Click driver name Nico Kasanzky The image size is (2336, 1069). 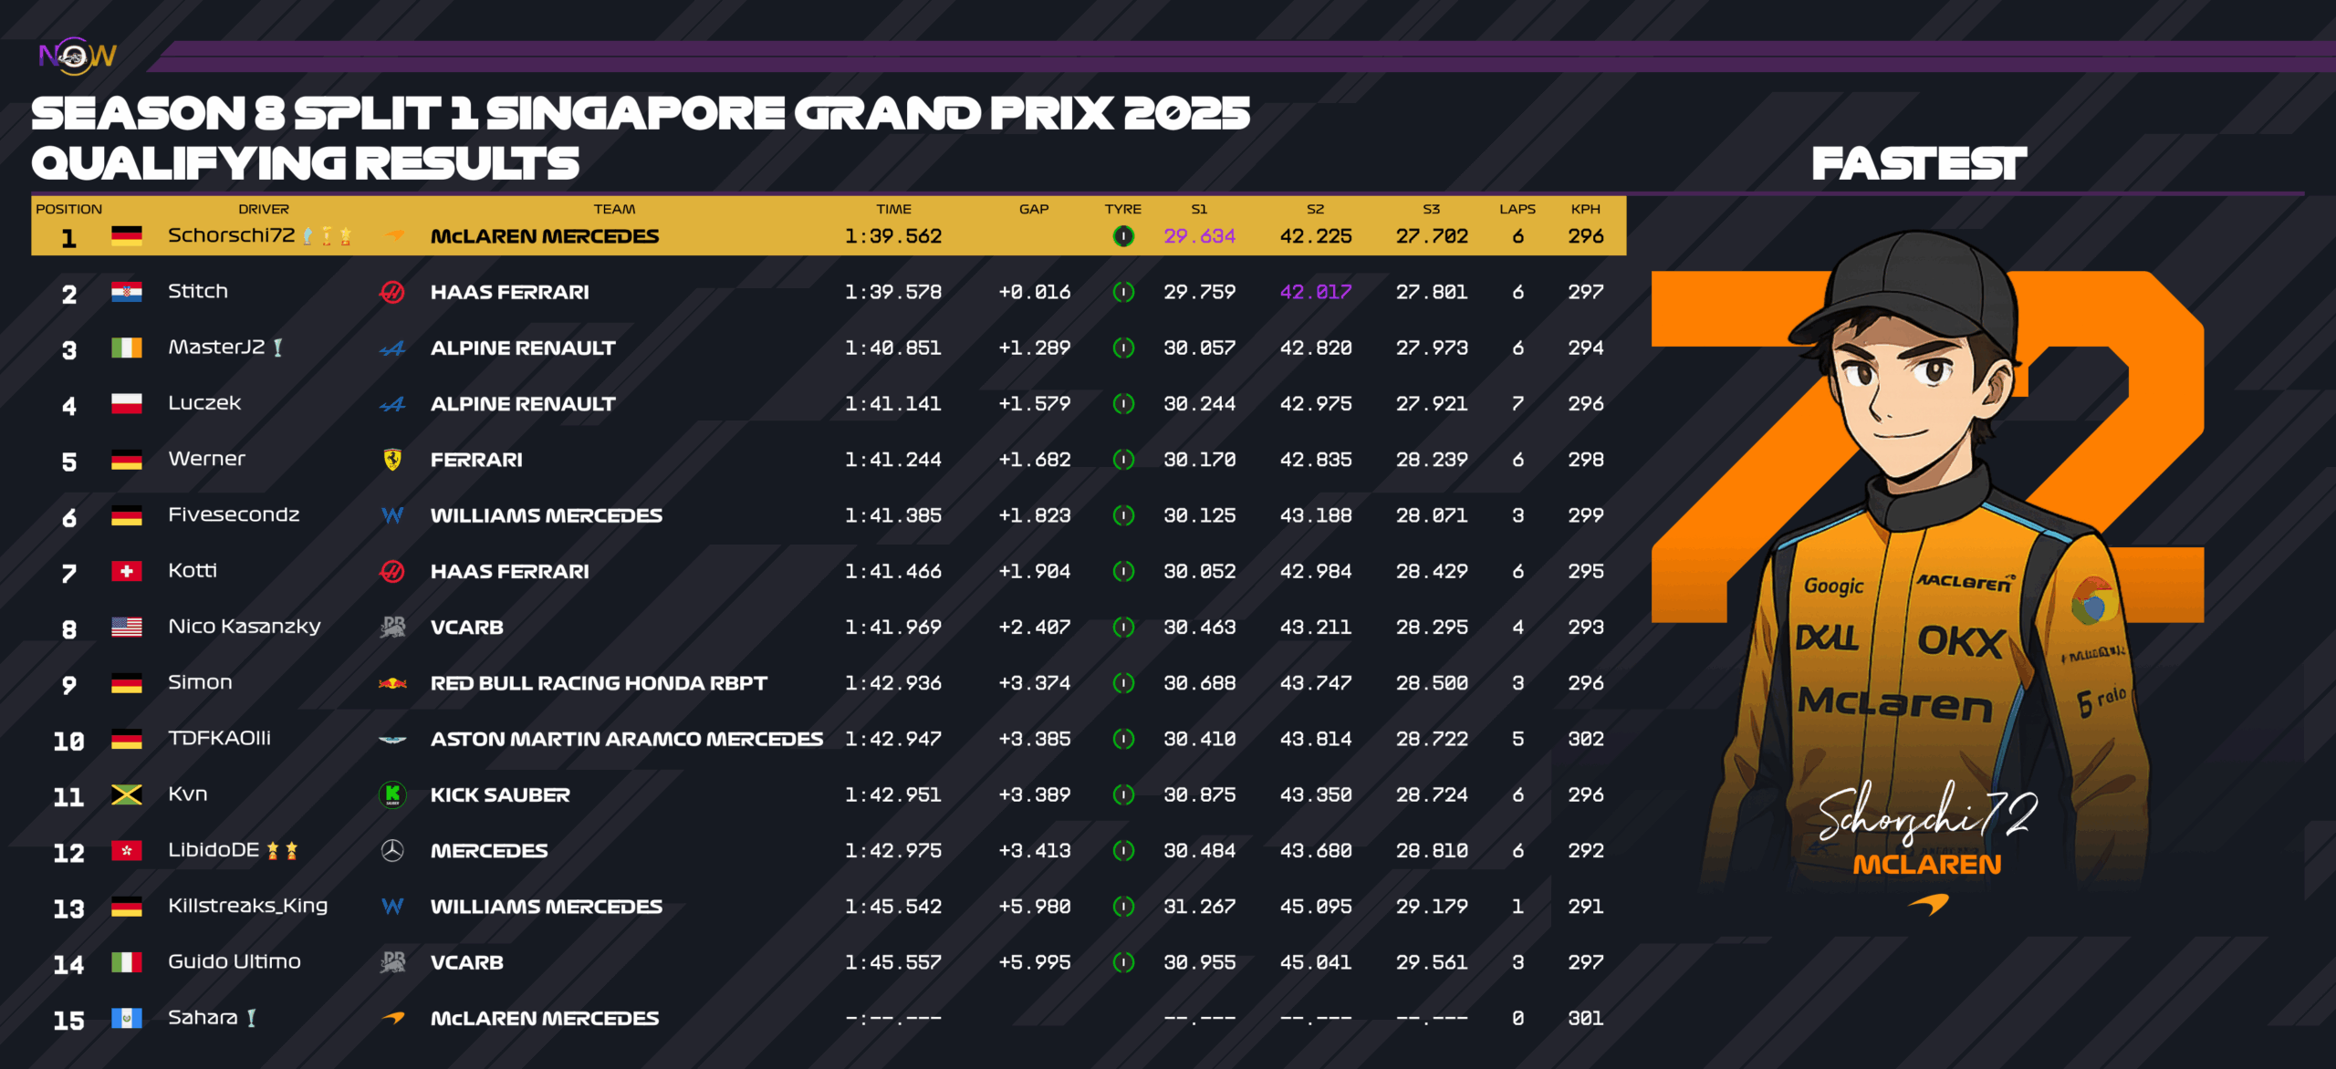(245, 627)
